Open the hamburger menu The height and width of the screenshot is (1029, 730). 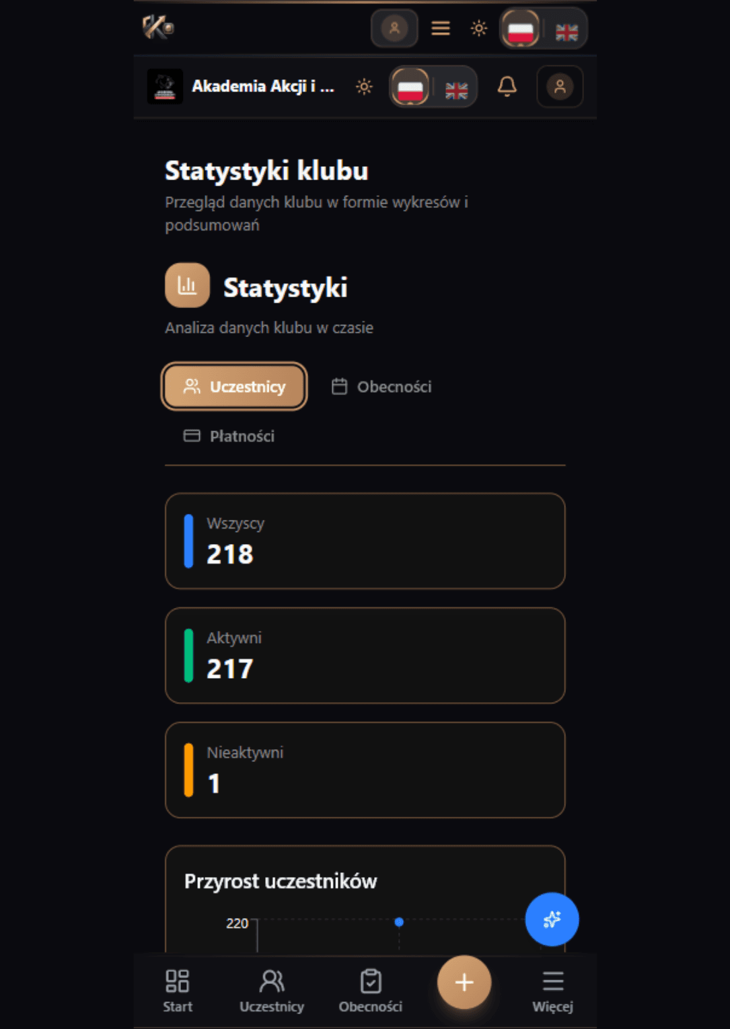coord(440,28)
